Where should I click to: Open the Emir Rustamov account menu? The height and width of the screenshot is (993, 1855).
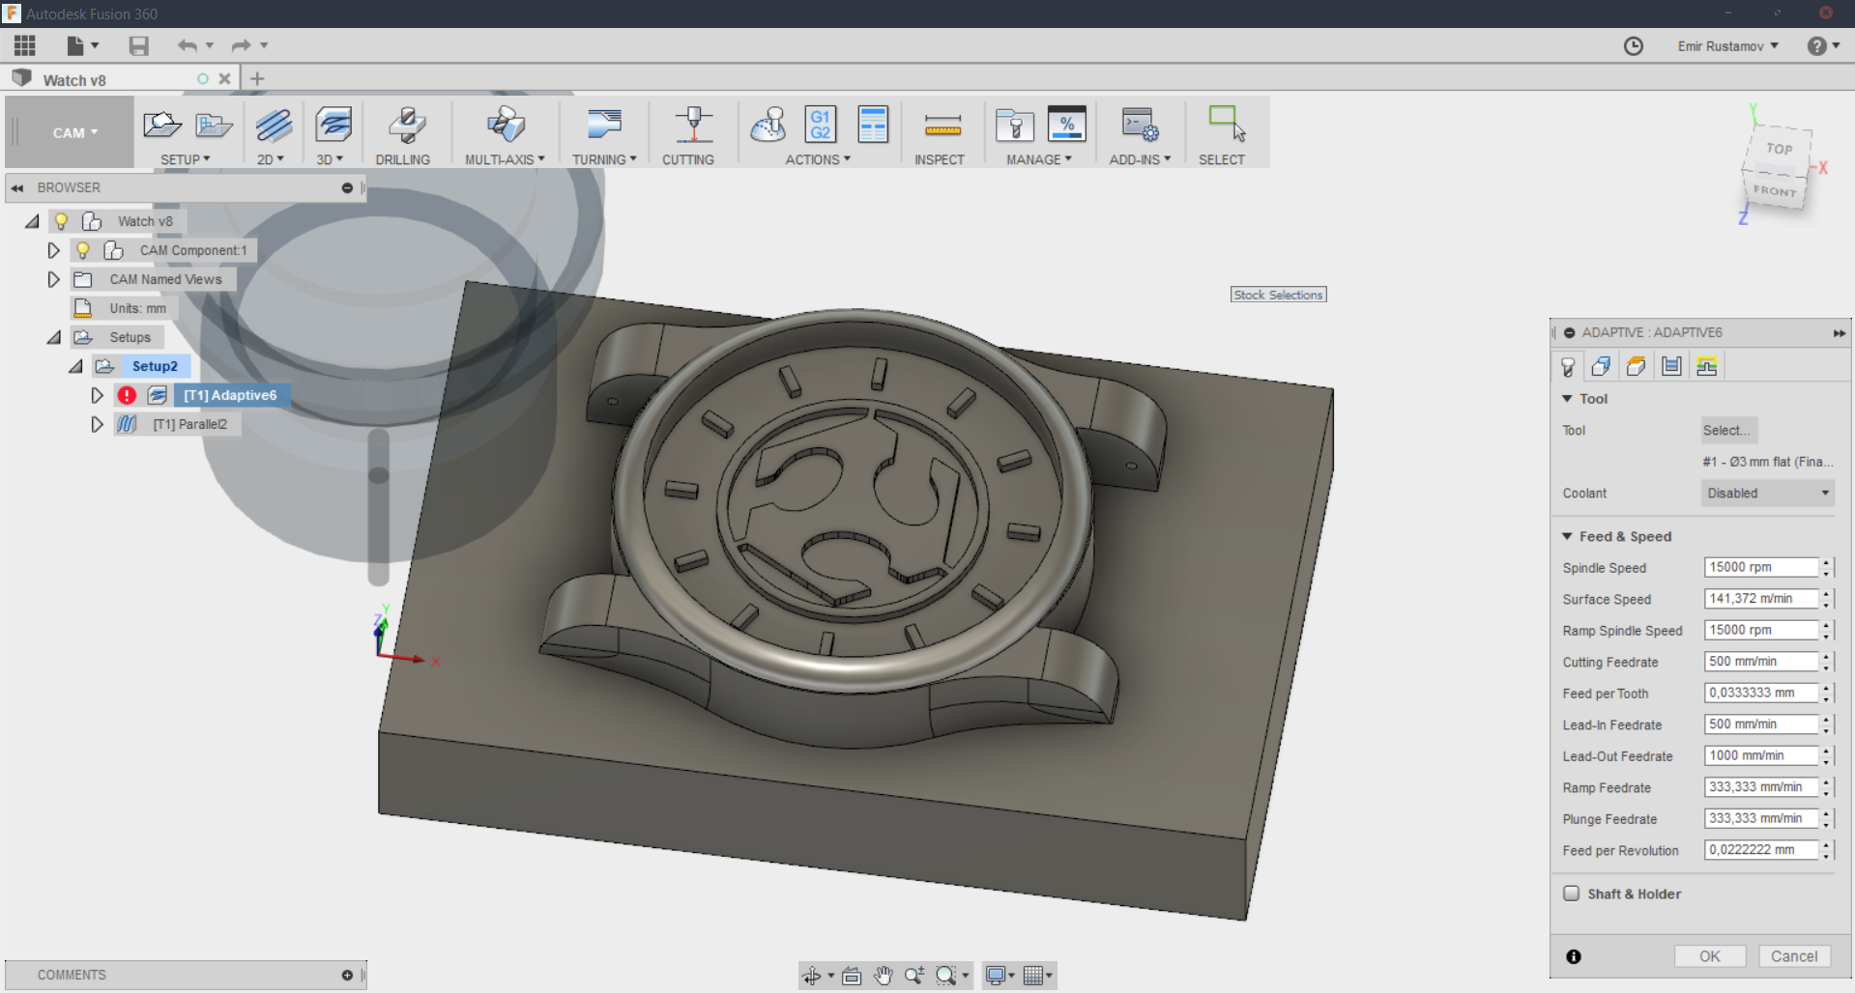pos(1727,46)
